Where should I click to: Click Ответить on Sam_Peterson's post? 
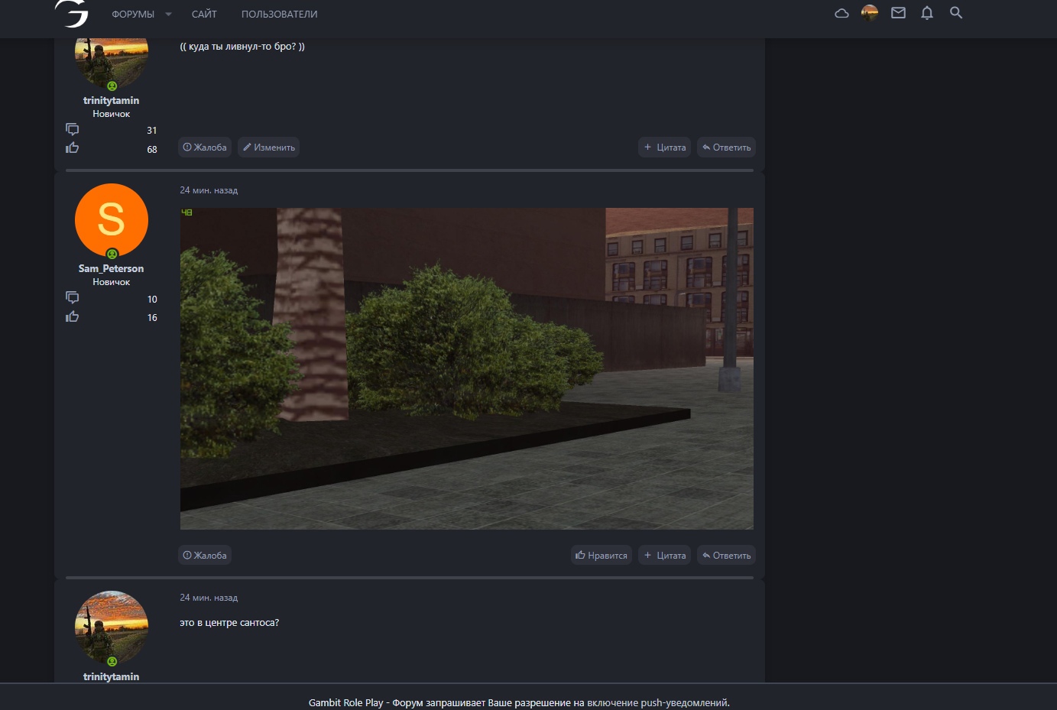726,556
